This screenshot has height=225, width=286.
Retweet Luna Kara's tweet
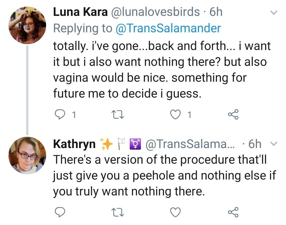click(118, 115)
